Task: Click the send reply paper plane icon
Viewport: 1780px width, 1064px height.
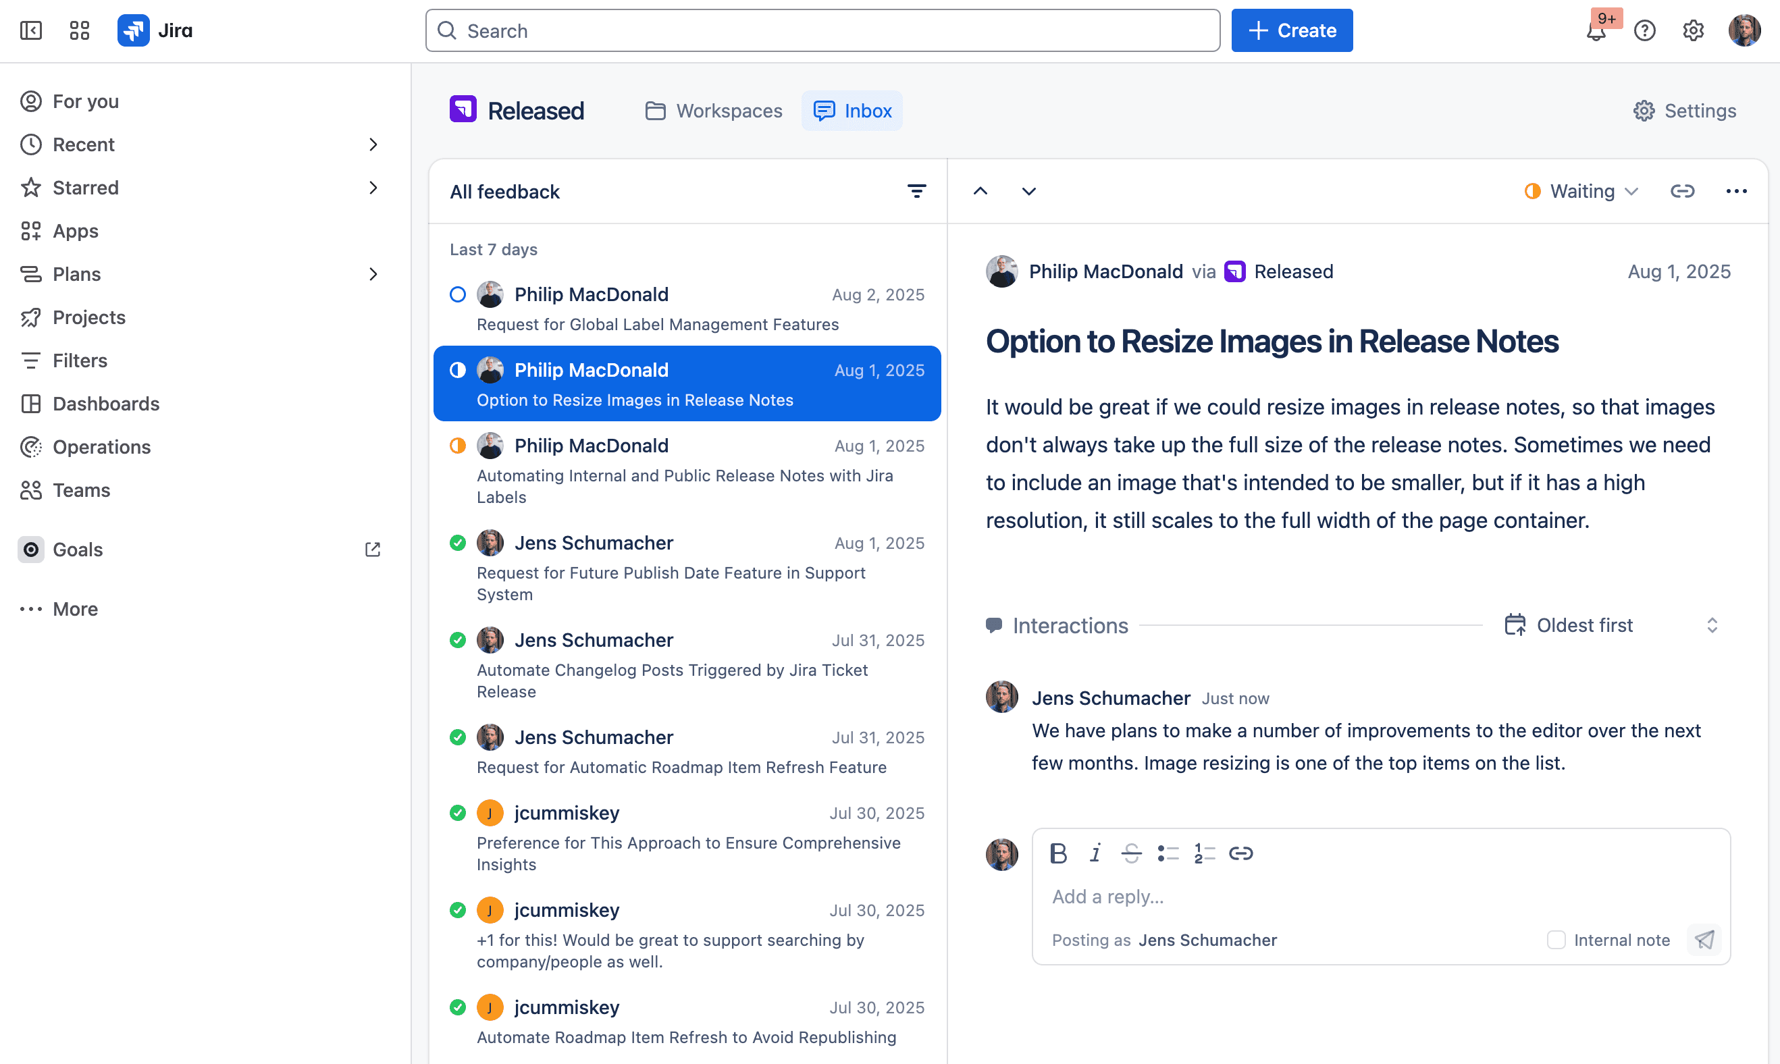Action: point(1704,939)
